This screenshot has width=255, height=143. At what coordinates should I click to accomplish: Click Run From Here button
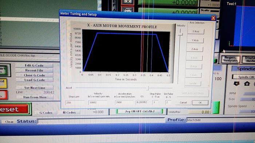(35, 97)
